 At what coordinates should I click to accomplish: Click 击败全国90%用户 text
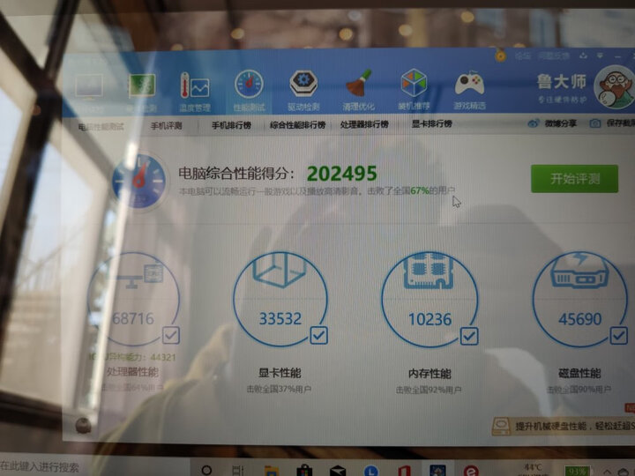pyautogui.click(x=579, y=390)
